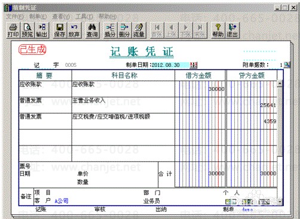This screenshot has height=219, width=300.
Task: Click the scroll-up arrow of voucher table
Action: point(280,84)
